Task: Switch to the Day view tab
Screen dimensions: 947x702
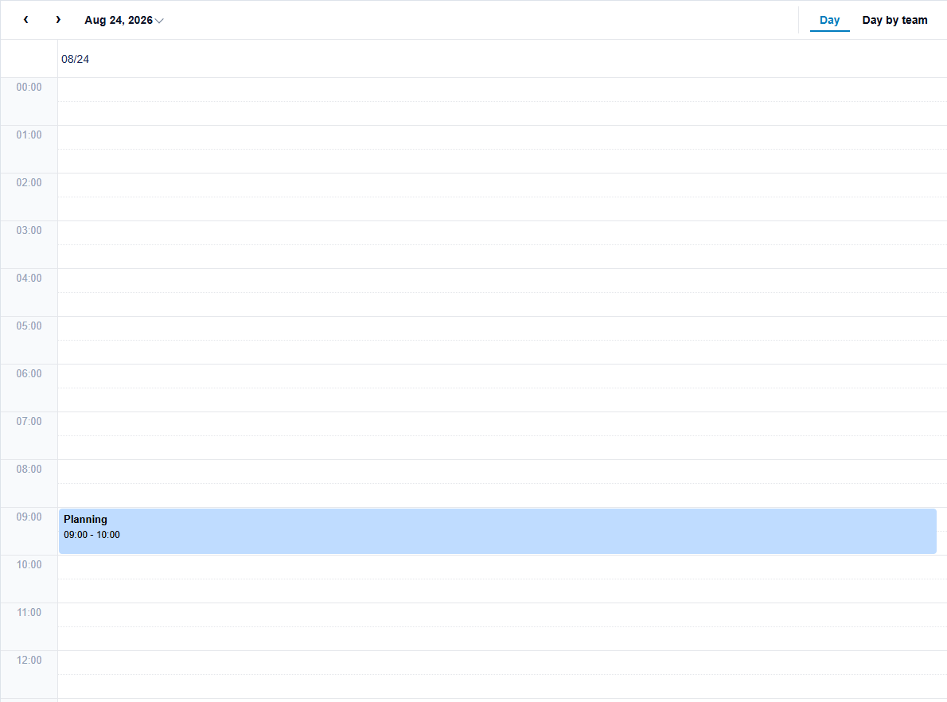Action: (x=829, y=20)
